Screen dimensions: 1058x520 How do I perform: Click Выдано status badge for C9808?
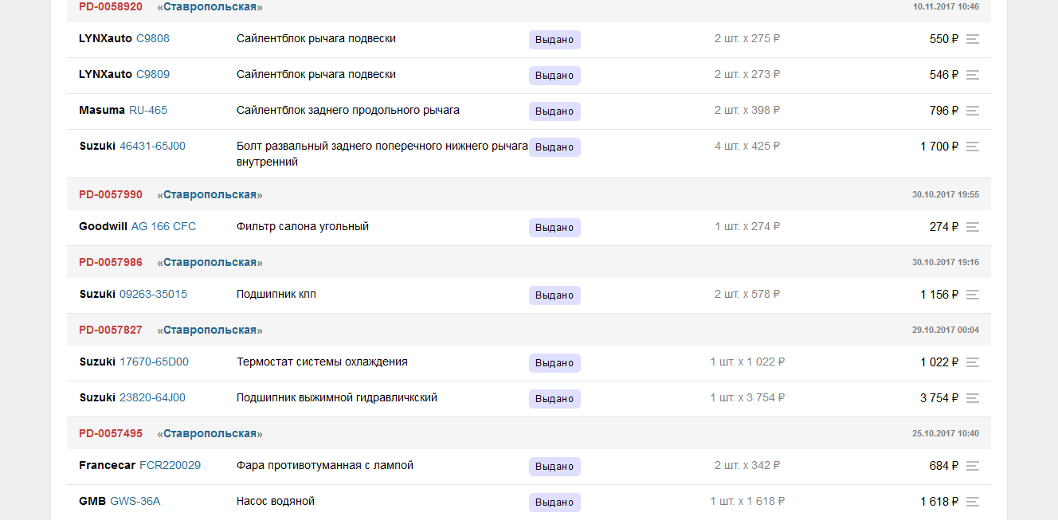click(554, 40)
